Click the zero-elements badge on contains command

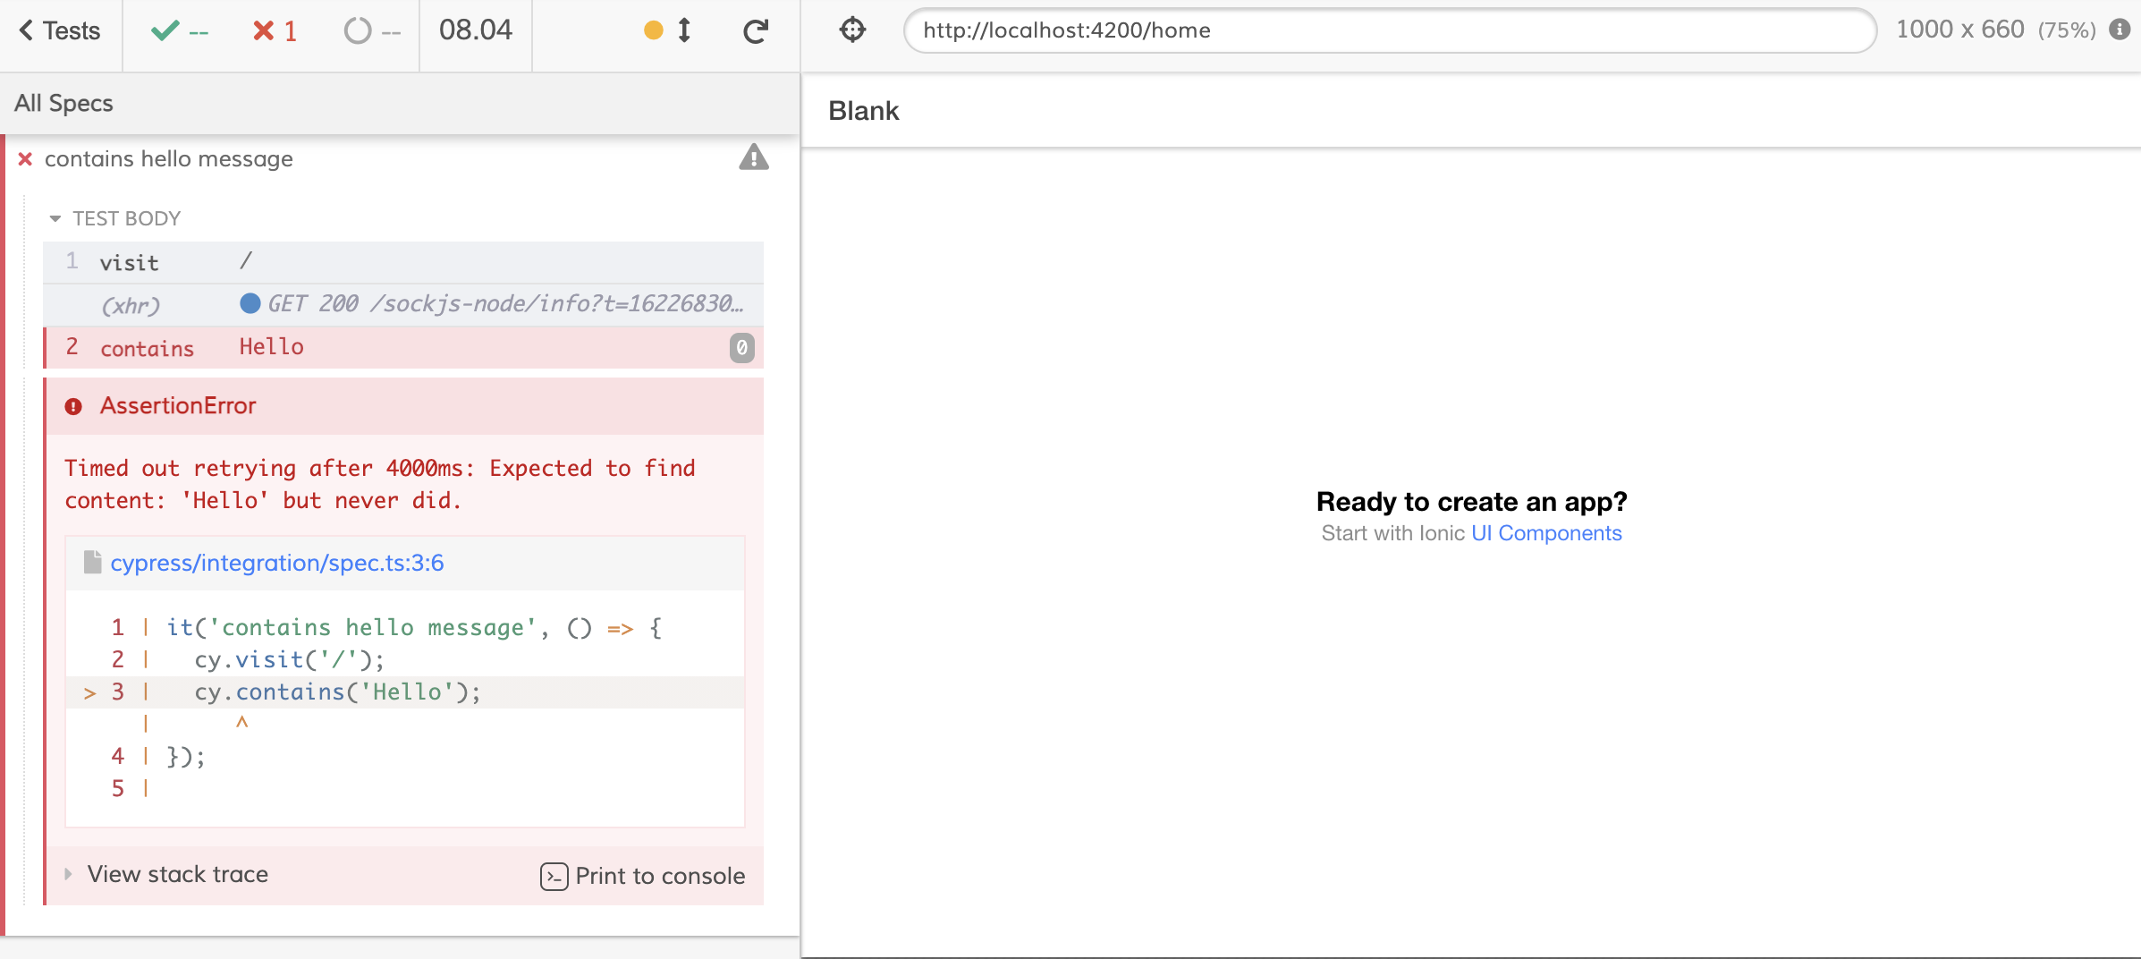pyautogui.click(x=741, y=347)
